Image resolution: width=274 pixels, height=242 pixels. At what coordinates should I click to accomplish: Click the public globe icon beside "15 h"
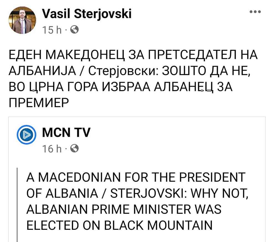click(75, 29)
